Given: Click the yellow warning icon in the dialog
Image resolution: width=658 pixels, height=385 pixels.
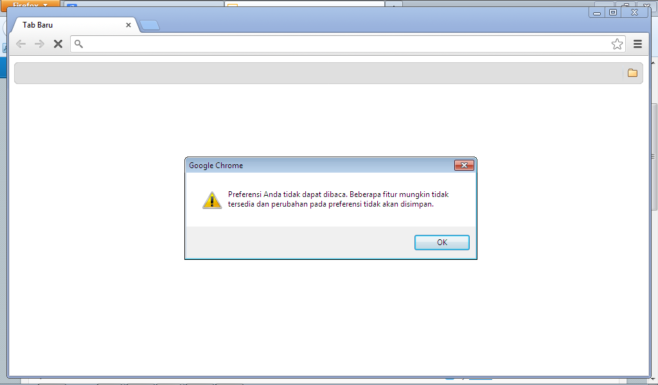Looking at the screenshot, I should pos(212,200).
